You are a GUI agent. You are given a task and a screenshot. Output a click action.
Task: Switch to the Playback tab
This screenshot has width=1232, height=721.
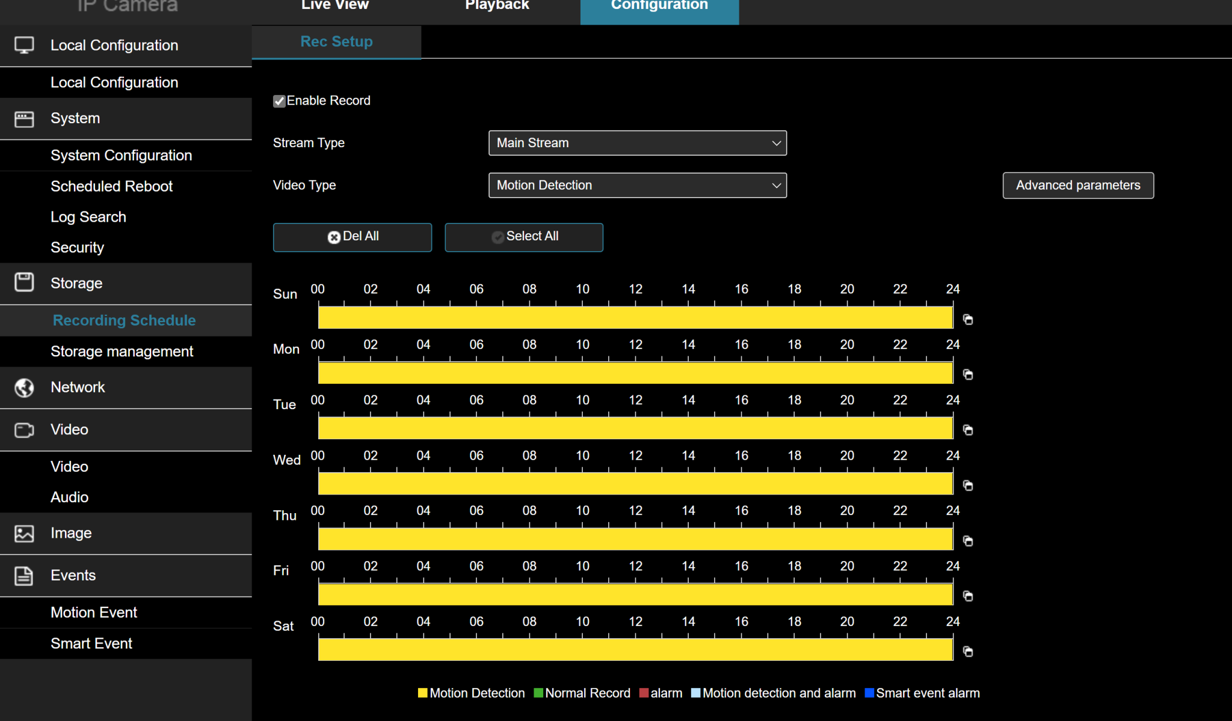coord(497,6)
